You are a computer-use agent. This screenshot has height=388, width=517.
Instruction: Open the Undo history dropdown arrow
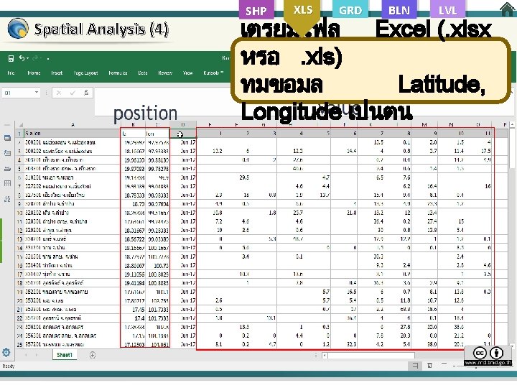coord(28,58)
